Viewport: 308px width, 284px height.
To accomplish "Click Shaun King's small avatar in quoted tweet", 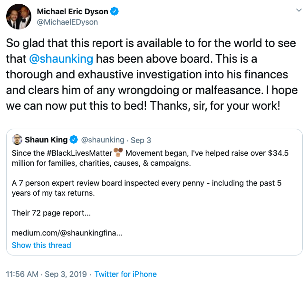I will [x=17, y=140].
